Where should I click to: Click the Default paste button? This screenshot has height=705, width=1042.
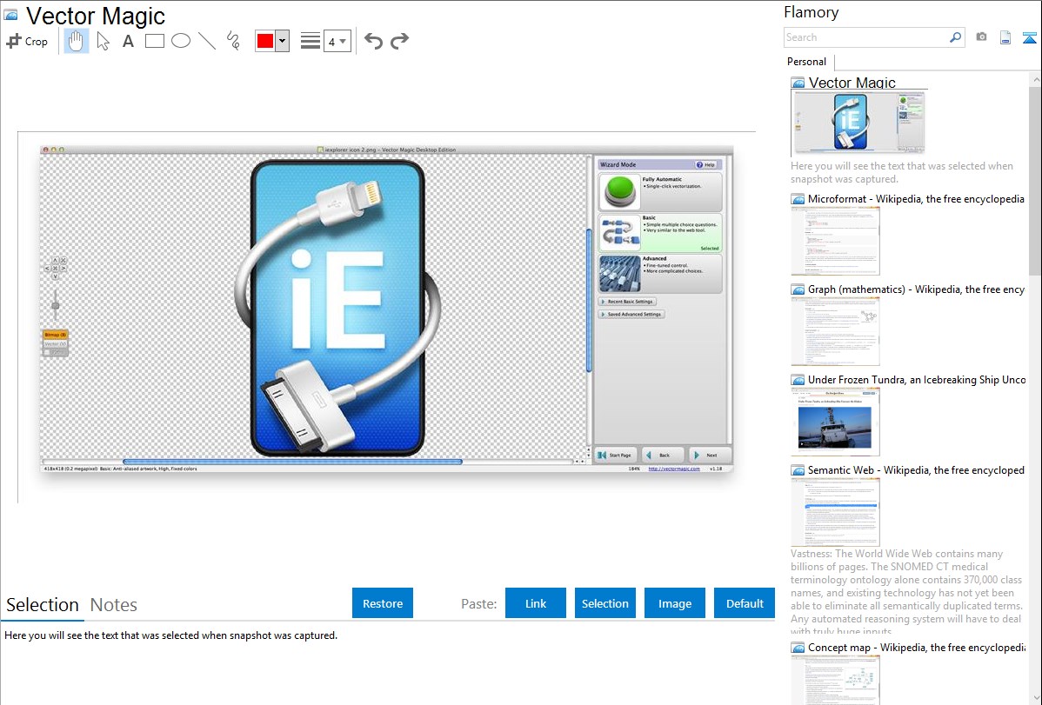745,603
